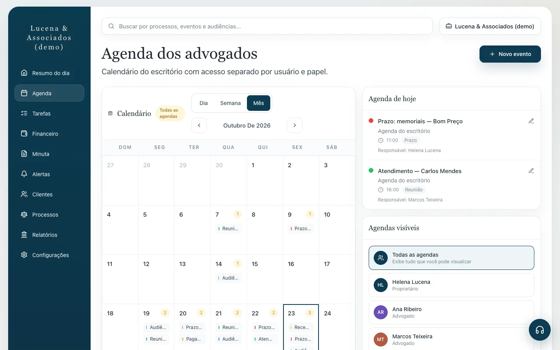Open Lucena & Associados (demo) office selector
This screenshot has height=350, width=560.
tap(490, 26)
